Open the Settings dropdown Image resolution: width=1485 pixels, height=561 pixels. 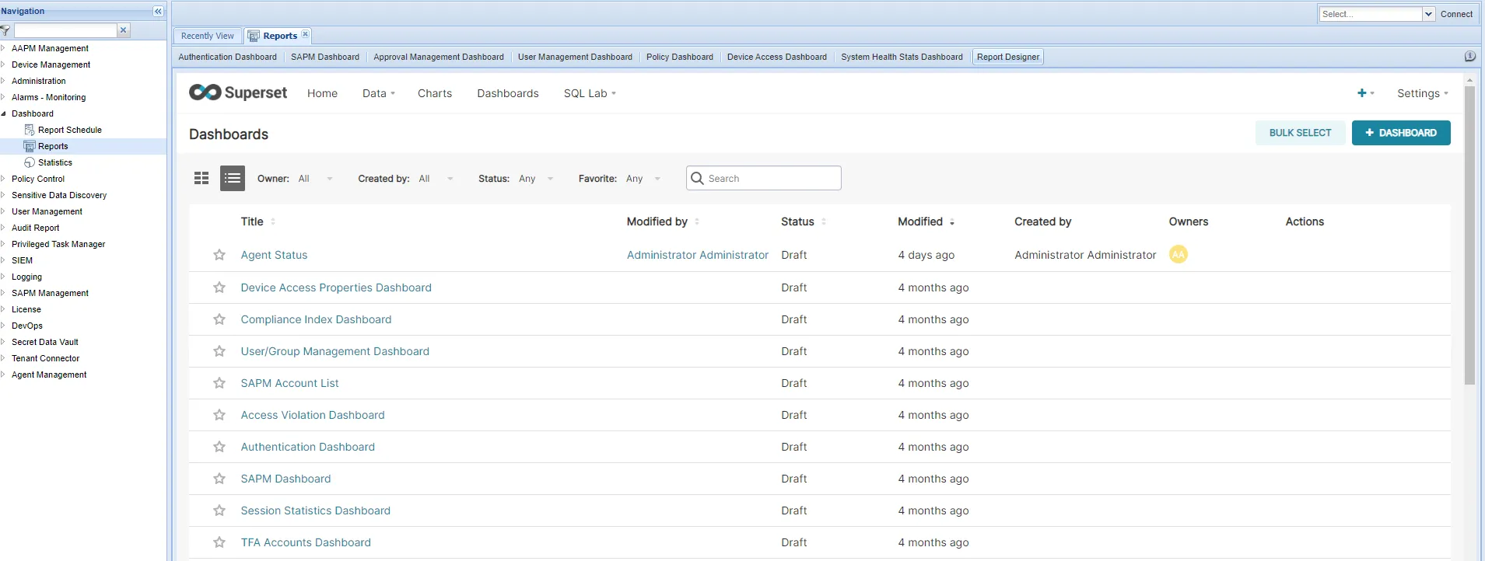1423,93
